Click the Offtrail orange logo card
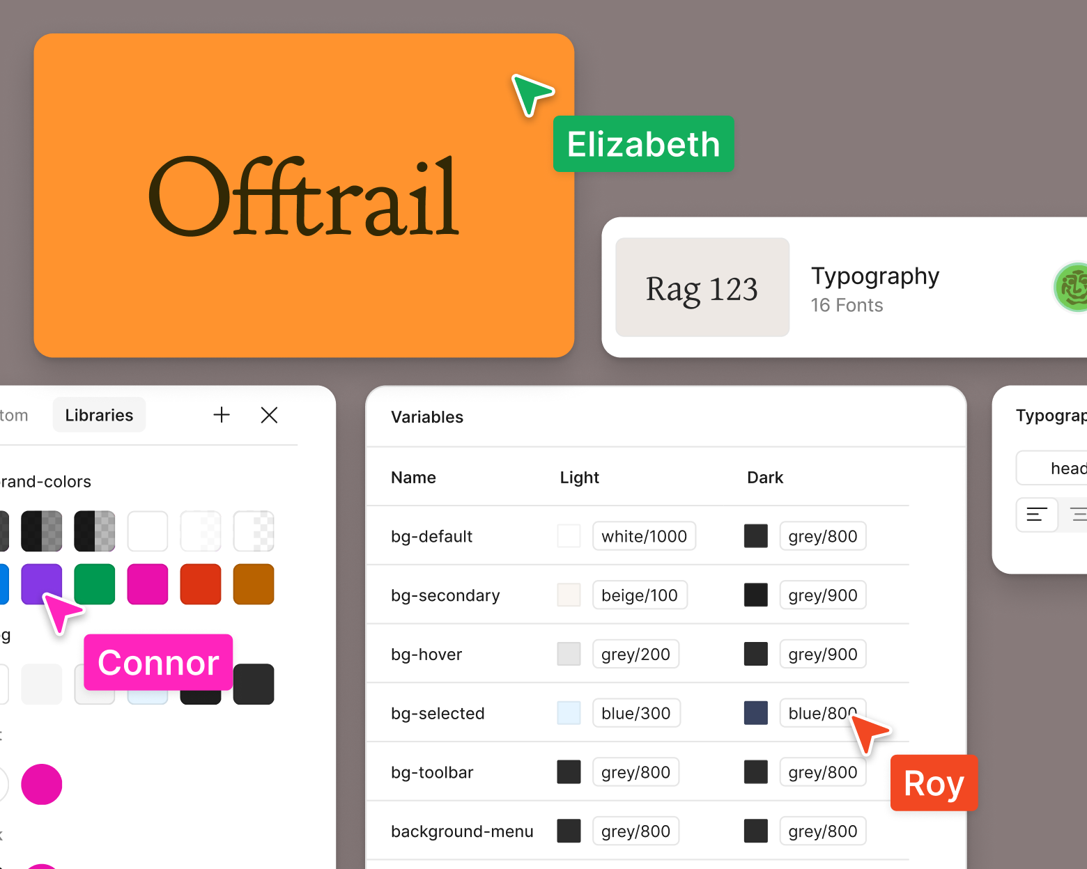1087x869 pixels. pos(304,196)
